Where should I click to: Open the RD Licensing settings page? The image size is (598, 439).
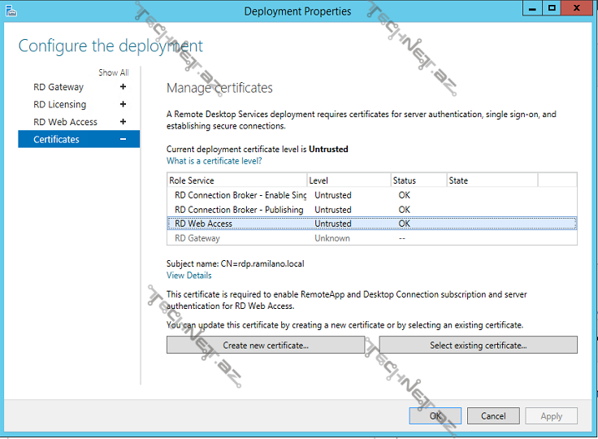[59, 104]
